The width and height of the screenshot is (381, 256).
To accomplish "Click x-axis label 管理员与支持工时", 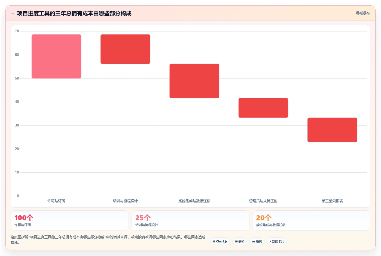I will point(263,201).
